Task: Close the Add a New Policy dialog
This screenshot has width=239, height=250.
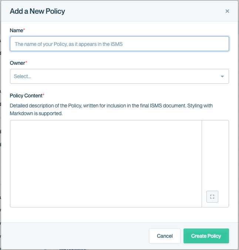Action: pos(227,11)
